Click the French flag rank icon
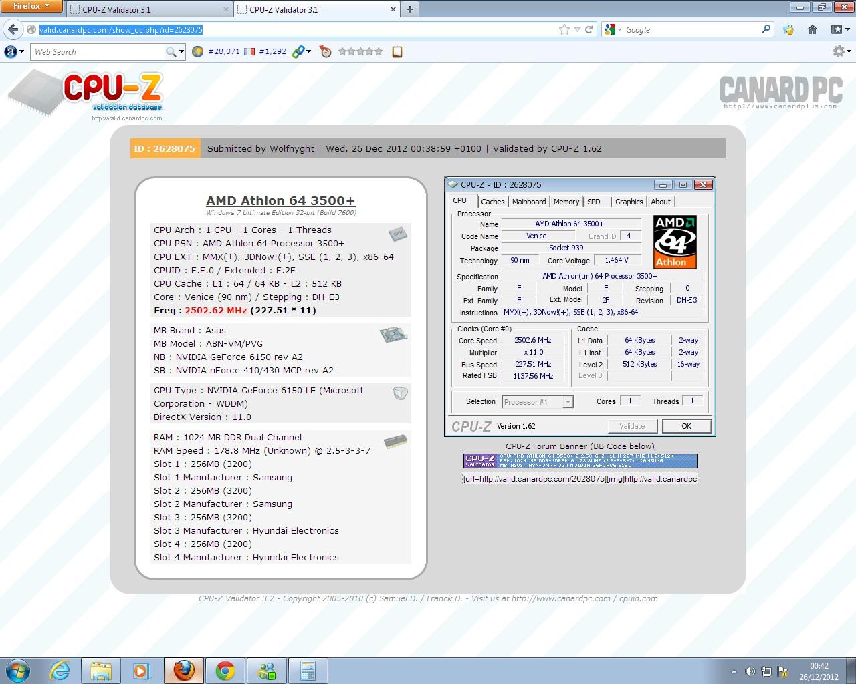Image resolution: width=856 pixels, height=684 pixels. pyautogui.click(x=249, y=51)
